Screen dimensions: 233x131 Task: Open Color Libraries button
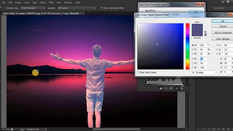tap(222, 39)
